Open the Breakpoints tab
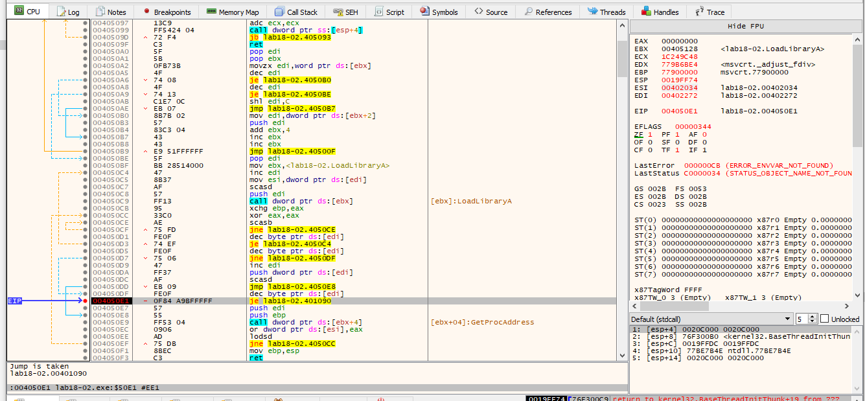 click(x=167, y=12)
